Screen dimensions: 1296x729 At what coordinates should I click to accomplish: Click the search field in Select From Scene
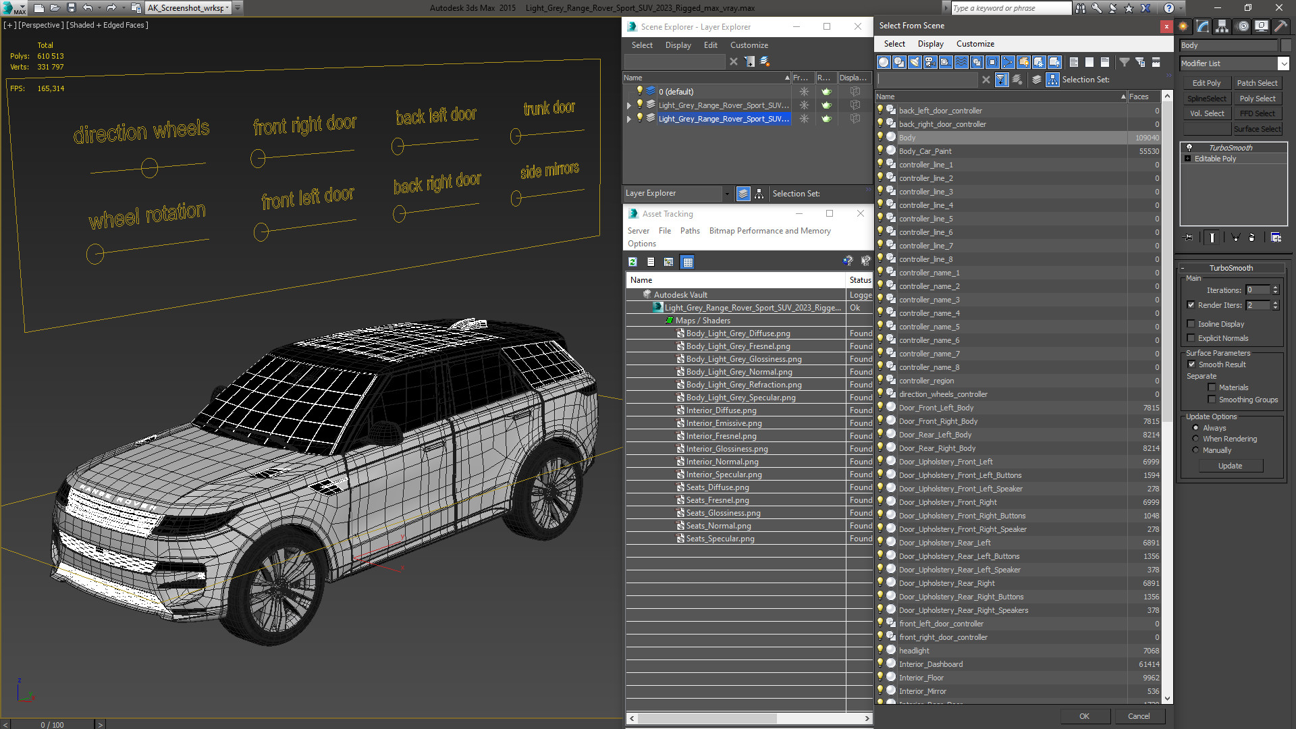tap(927, 80)
